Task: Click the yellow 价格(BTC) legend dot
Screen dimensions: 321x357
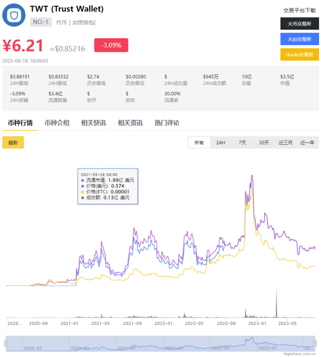Action: point(82,192)
